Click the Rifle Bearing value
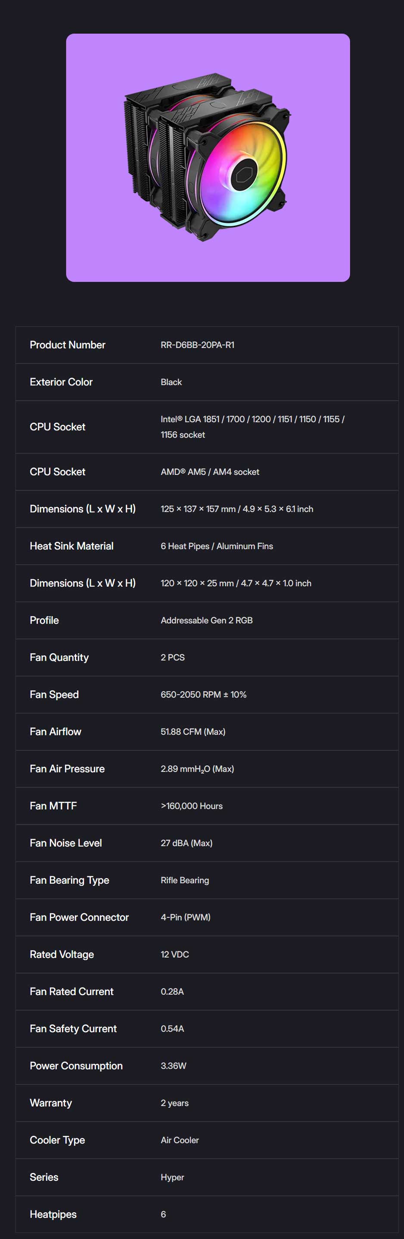The height and width of the screenshot is (1239, 404). click(x=185, y=880)
